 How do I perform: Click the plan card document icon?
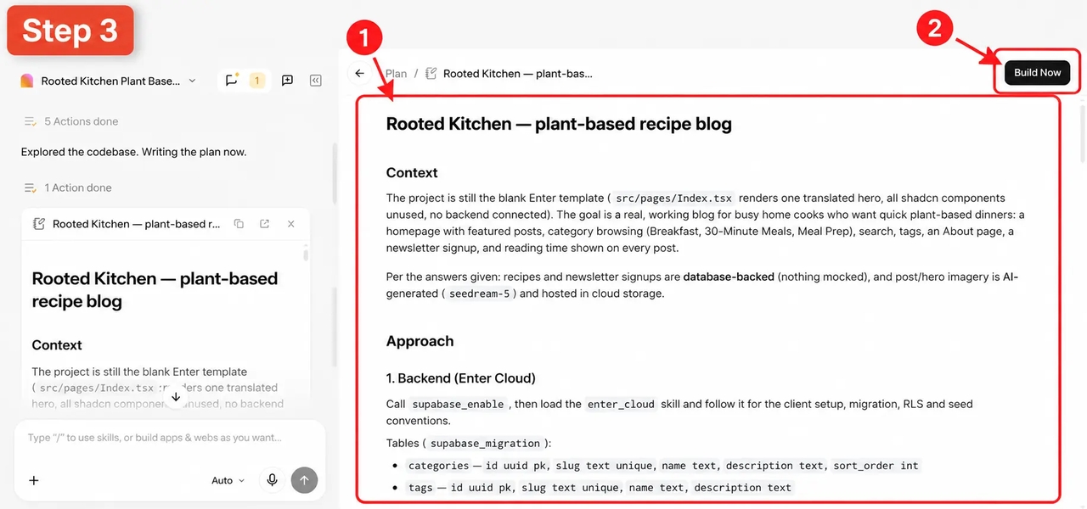pos(38,224)
